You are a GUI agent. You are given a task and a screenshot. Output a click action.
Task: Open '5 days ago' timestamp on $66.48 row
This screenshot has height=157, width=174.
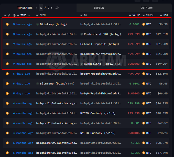(x=21, y=93)
